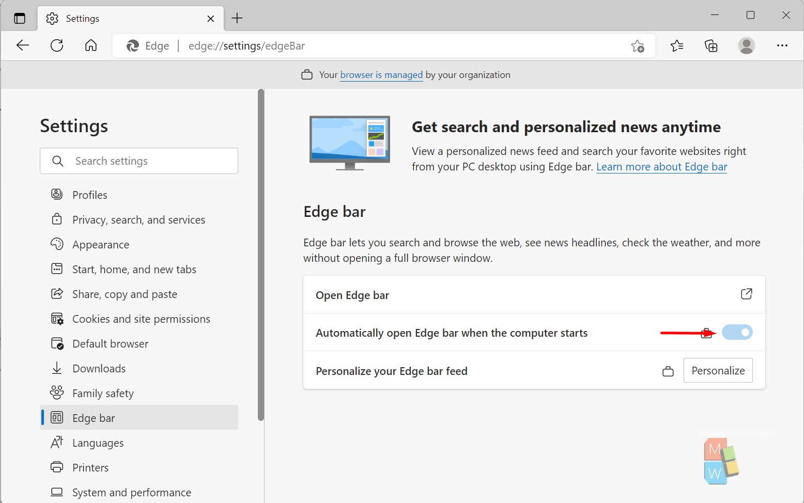The height and width of the screenshot is (503, 804).
Task: Click the Open Edge bar external-link icon
Action: pyautogui.click(x=746, y=294)
